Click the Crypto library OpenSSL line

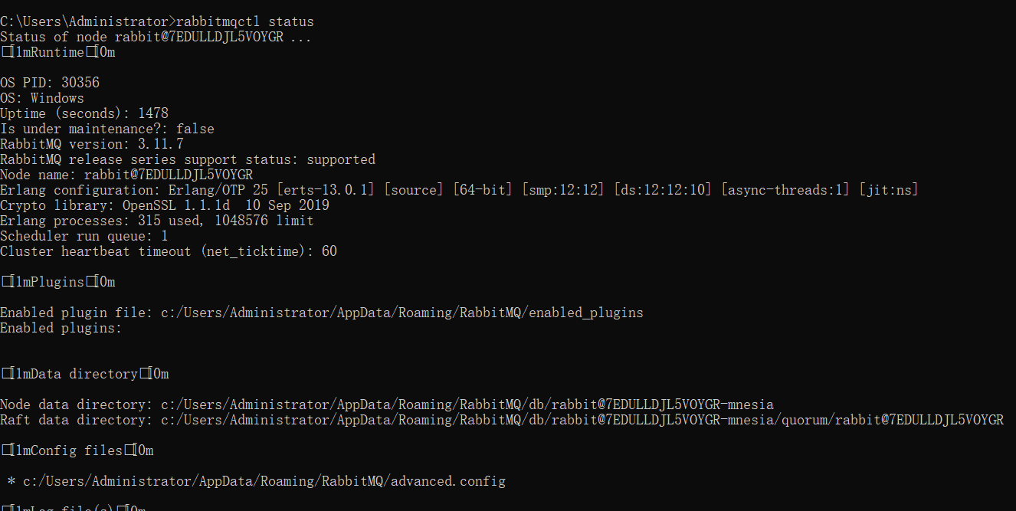click(165, 205)
